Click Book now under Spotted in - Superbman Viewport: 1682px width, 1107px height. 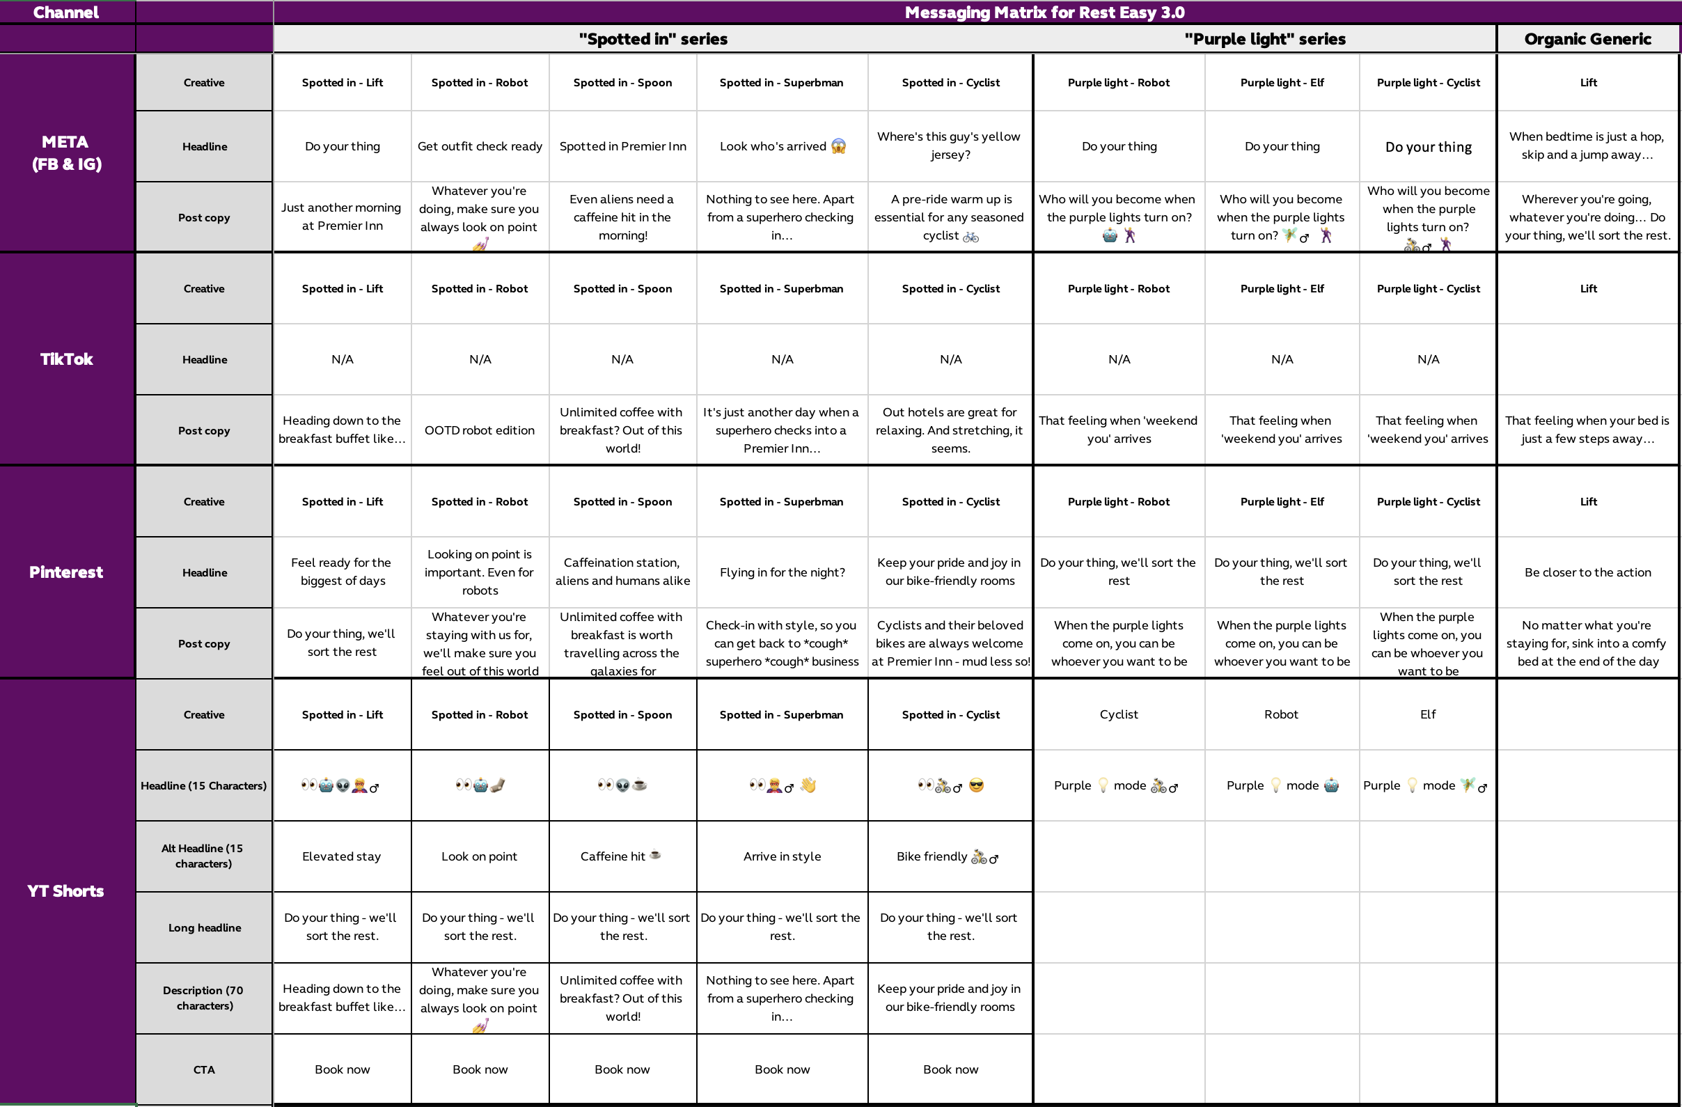[781, 1069]
